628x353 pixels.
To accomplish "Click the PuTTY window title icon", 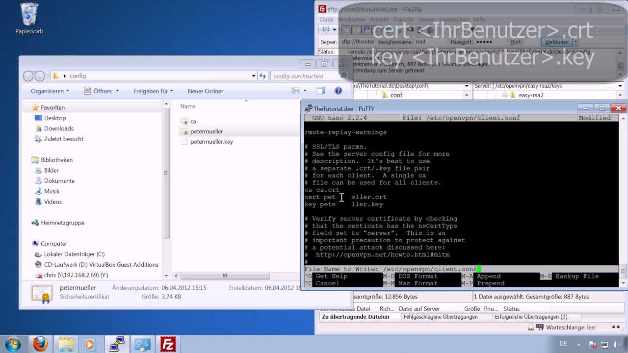I will point(308,109).
